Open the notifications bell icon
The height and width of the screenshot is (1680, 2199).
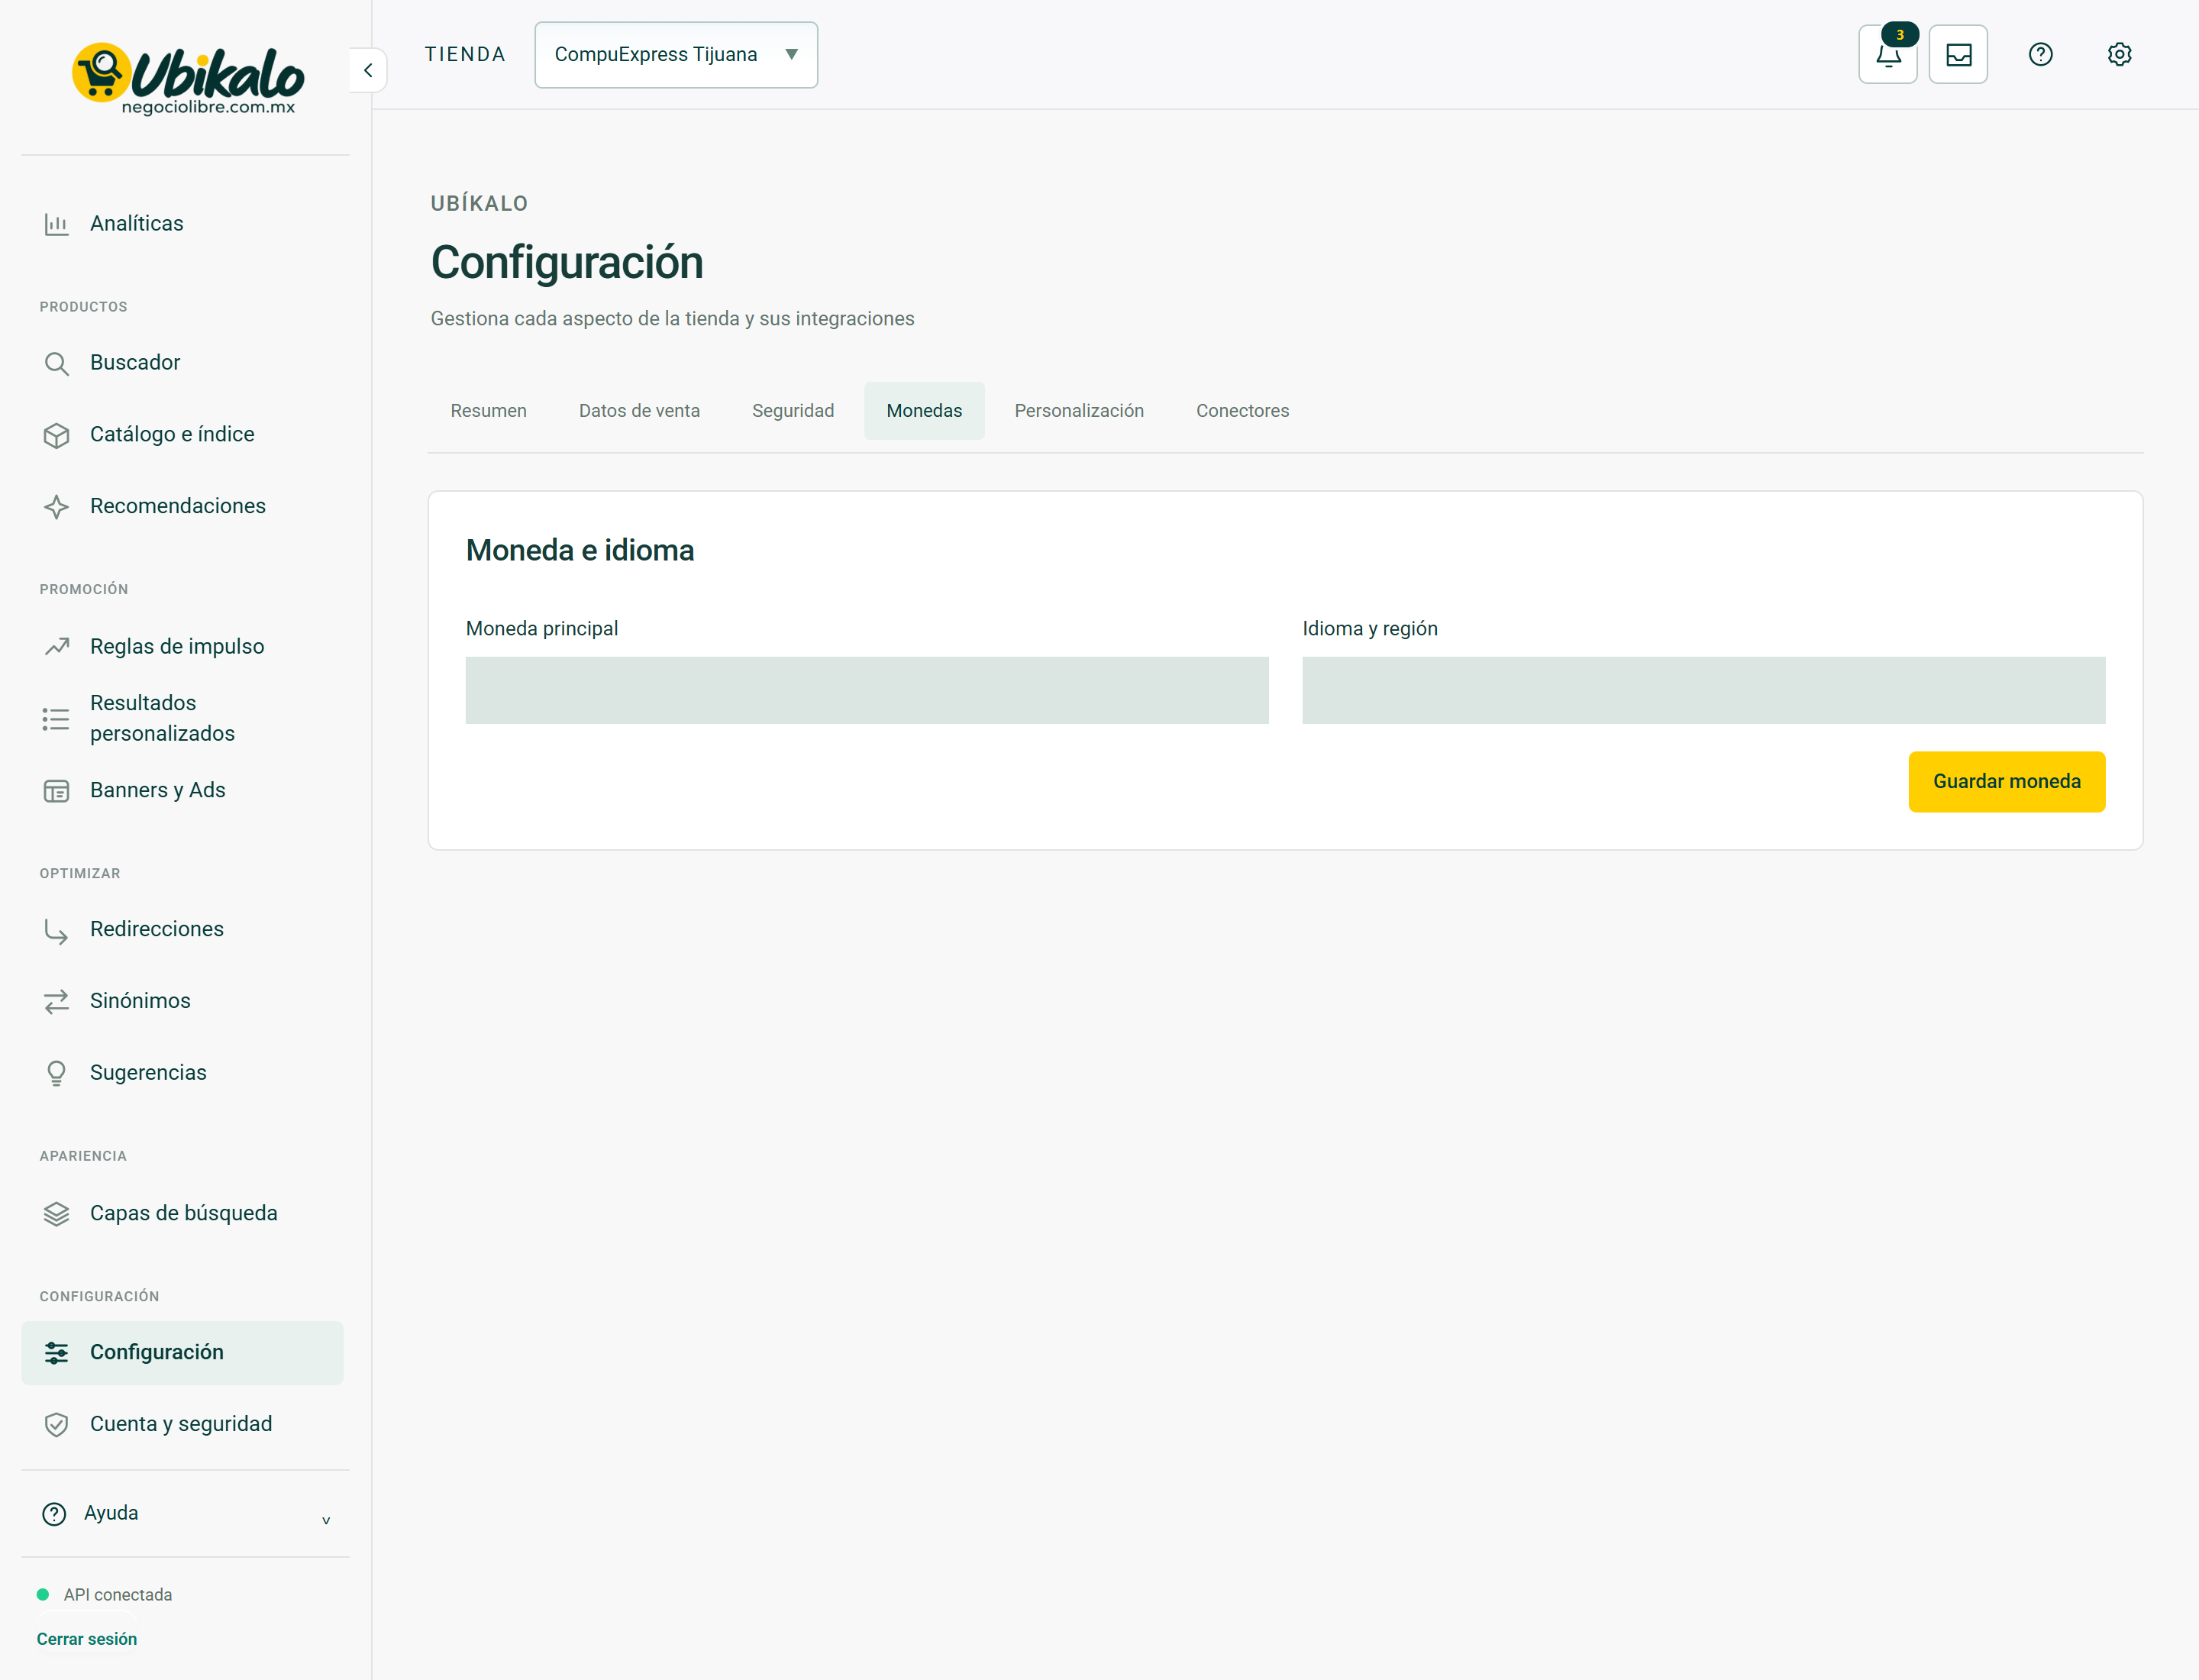click(x=1887, y=54)
